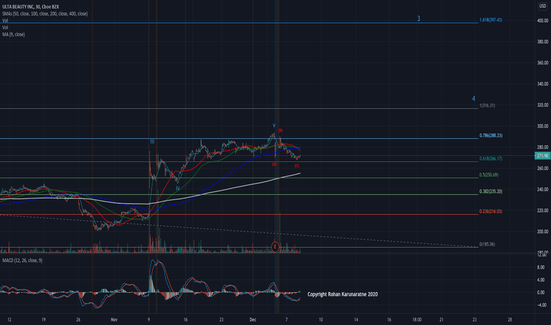551x325 pixels.
Task: Click the '10' date axis label
Action: pos(321,320)
